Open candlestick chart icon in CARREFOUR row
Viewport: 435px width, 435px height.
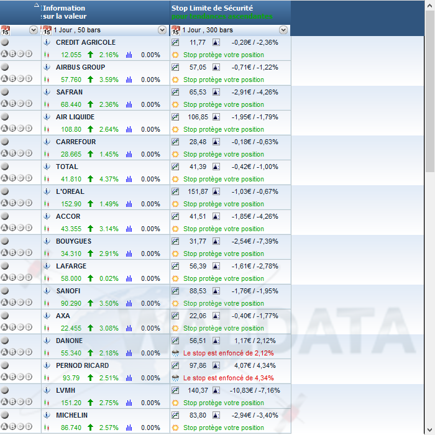tap(47, 154)
